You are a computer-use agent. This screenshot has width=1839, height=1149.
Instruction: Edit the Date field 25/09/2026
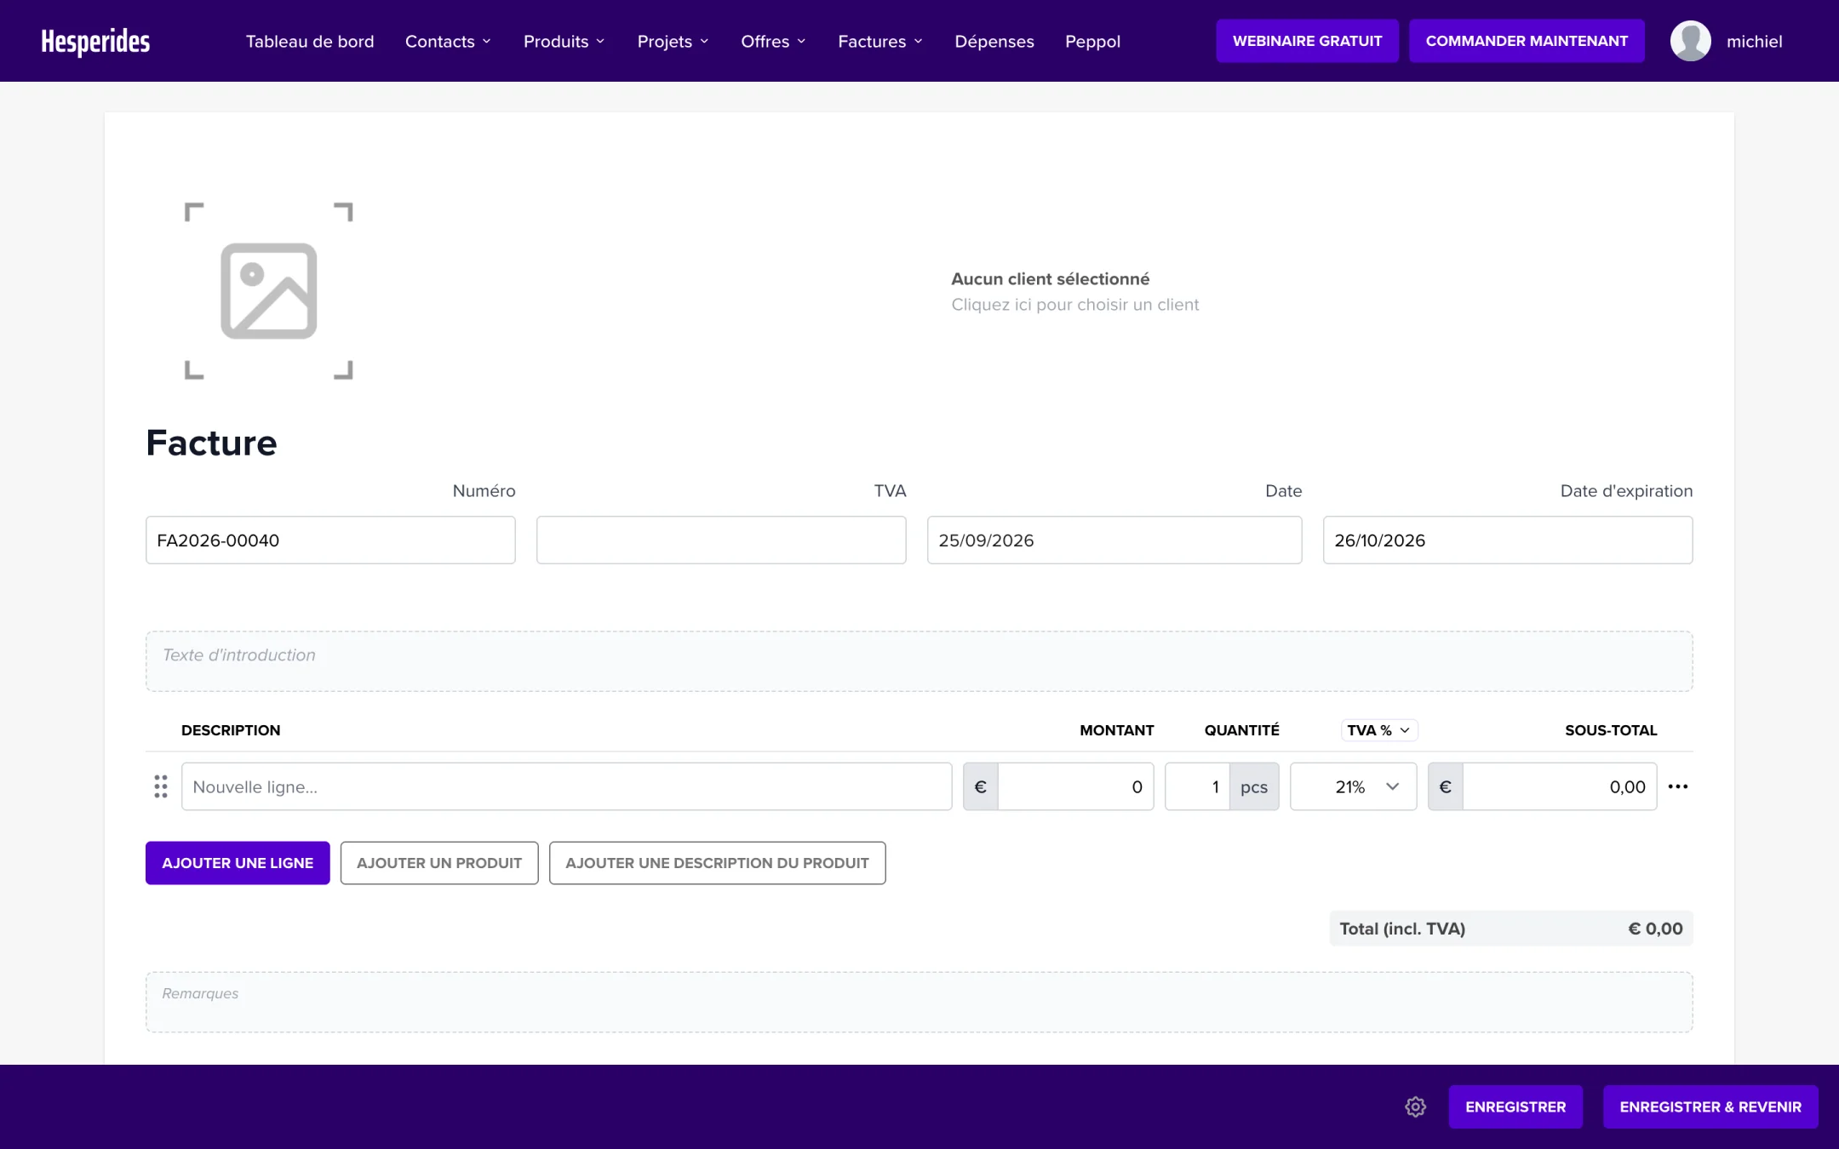(1114, 540)
